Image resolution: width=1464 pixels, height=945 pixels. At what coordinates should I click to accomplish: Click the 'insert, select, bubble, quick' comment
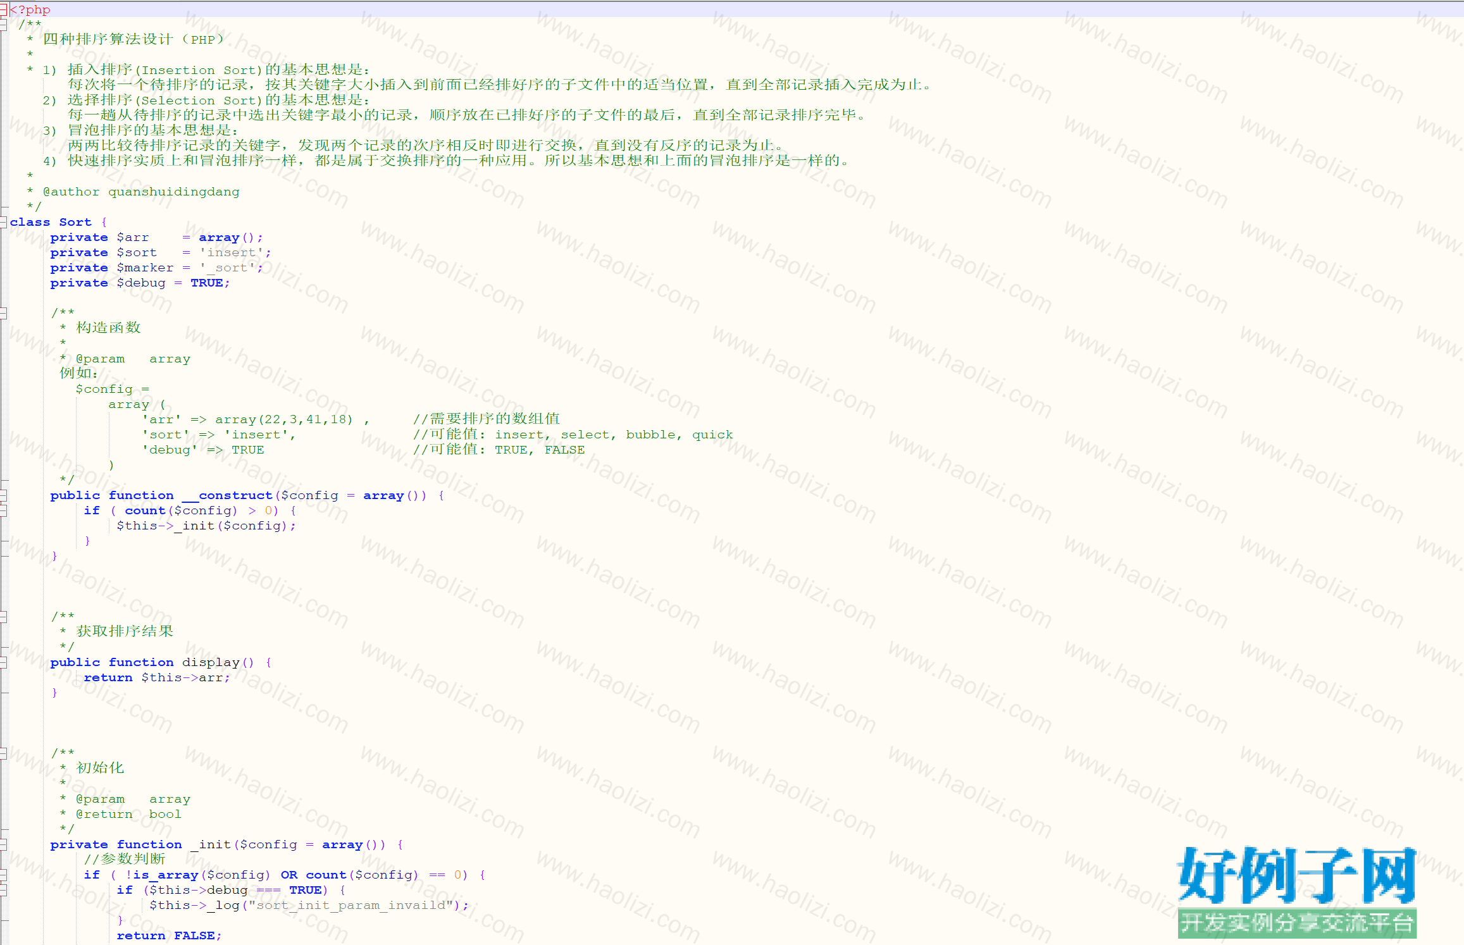coord(614,435)
